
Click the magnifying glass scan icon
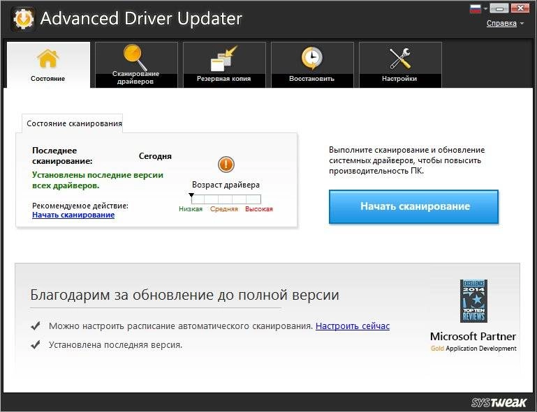pos(135,57)
